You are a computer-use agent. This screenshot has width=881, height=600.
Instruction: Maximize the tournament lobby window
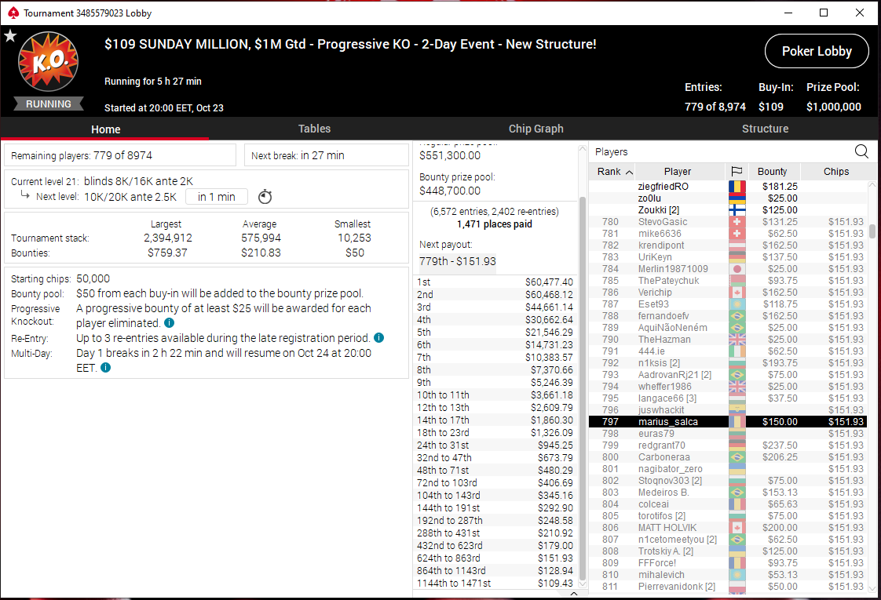point(824,13)
